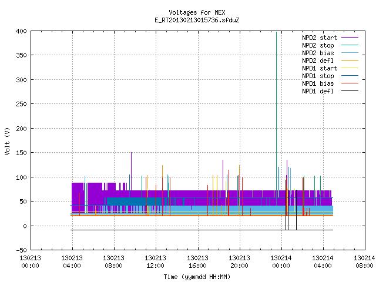Click the 350 y-axis tick label
The height and width of the screenshot is (282, 376).
21,55
